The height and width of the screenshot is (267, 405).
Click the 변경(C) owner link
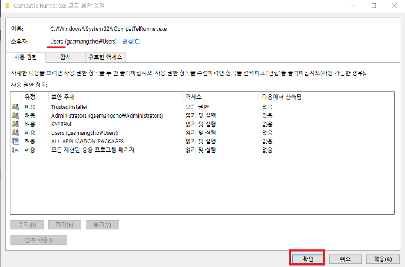[131, 42]
